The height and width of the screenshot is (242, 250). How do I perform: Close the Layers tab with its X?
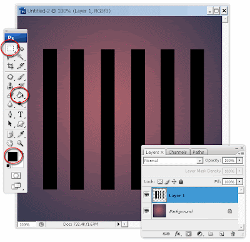162,153
